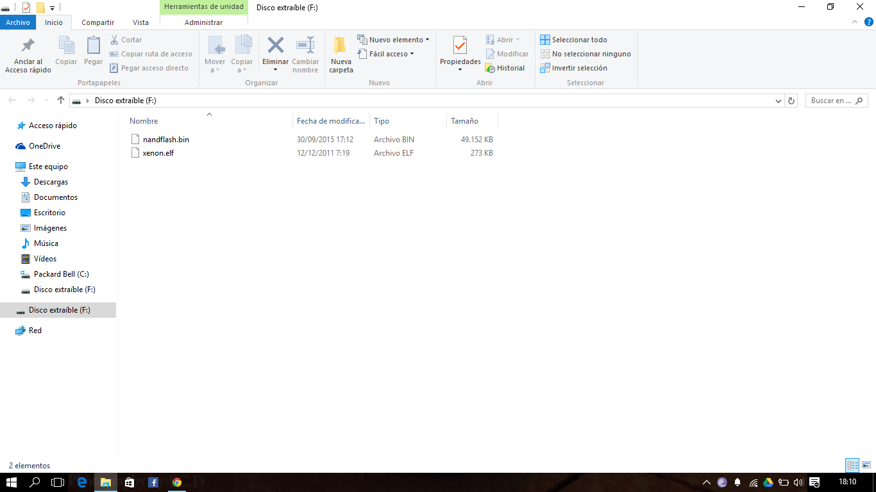Click the Nueva carpeta icon
The image size is (876, 492).
[x=341, y=46]
